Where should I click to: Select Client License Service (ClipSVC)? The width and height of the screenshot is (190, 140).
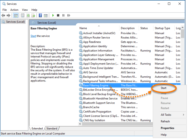[116, 116]
